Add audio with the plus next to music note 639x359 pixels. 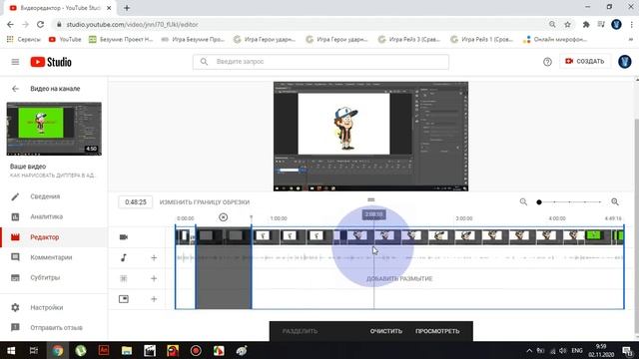click(154, 257)
